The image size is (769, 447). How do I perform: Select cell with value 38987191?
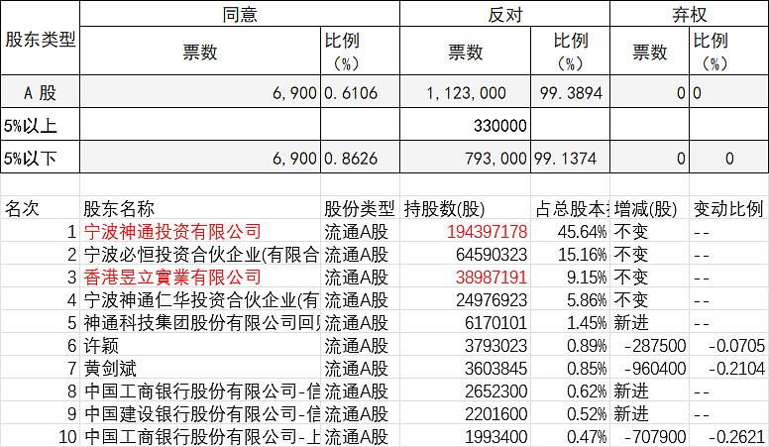(465, 277)
